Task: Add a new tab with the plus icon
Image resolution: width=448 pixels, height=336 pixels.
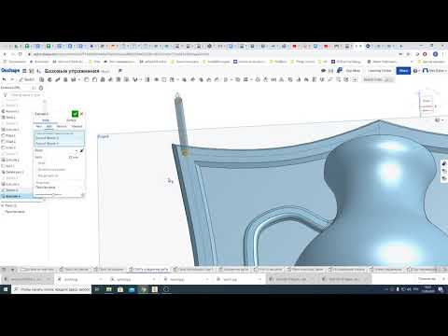Action: (12, 269)
